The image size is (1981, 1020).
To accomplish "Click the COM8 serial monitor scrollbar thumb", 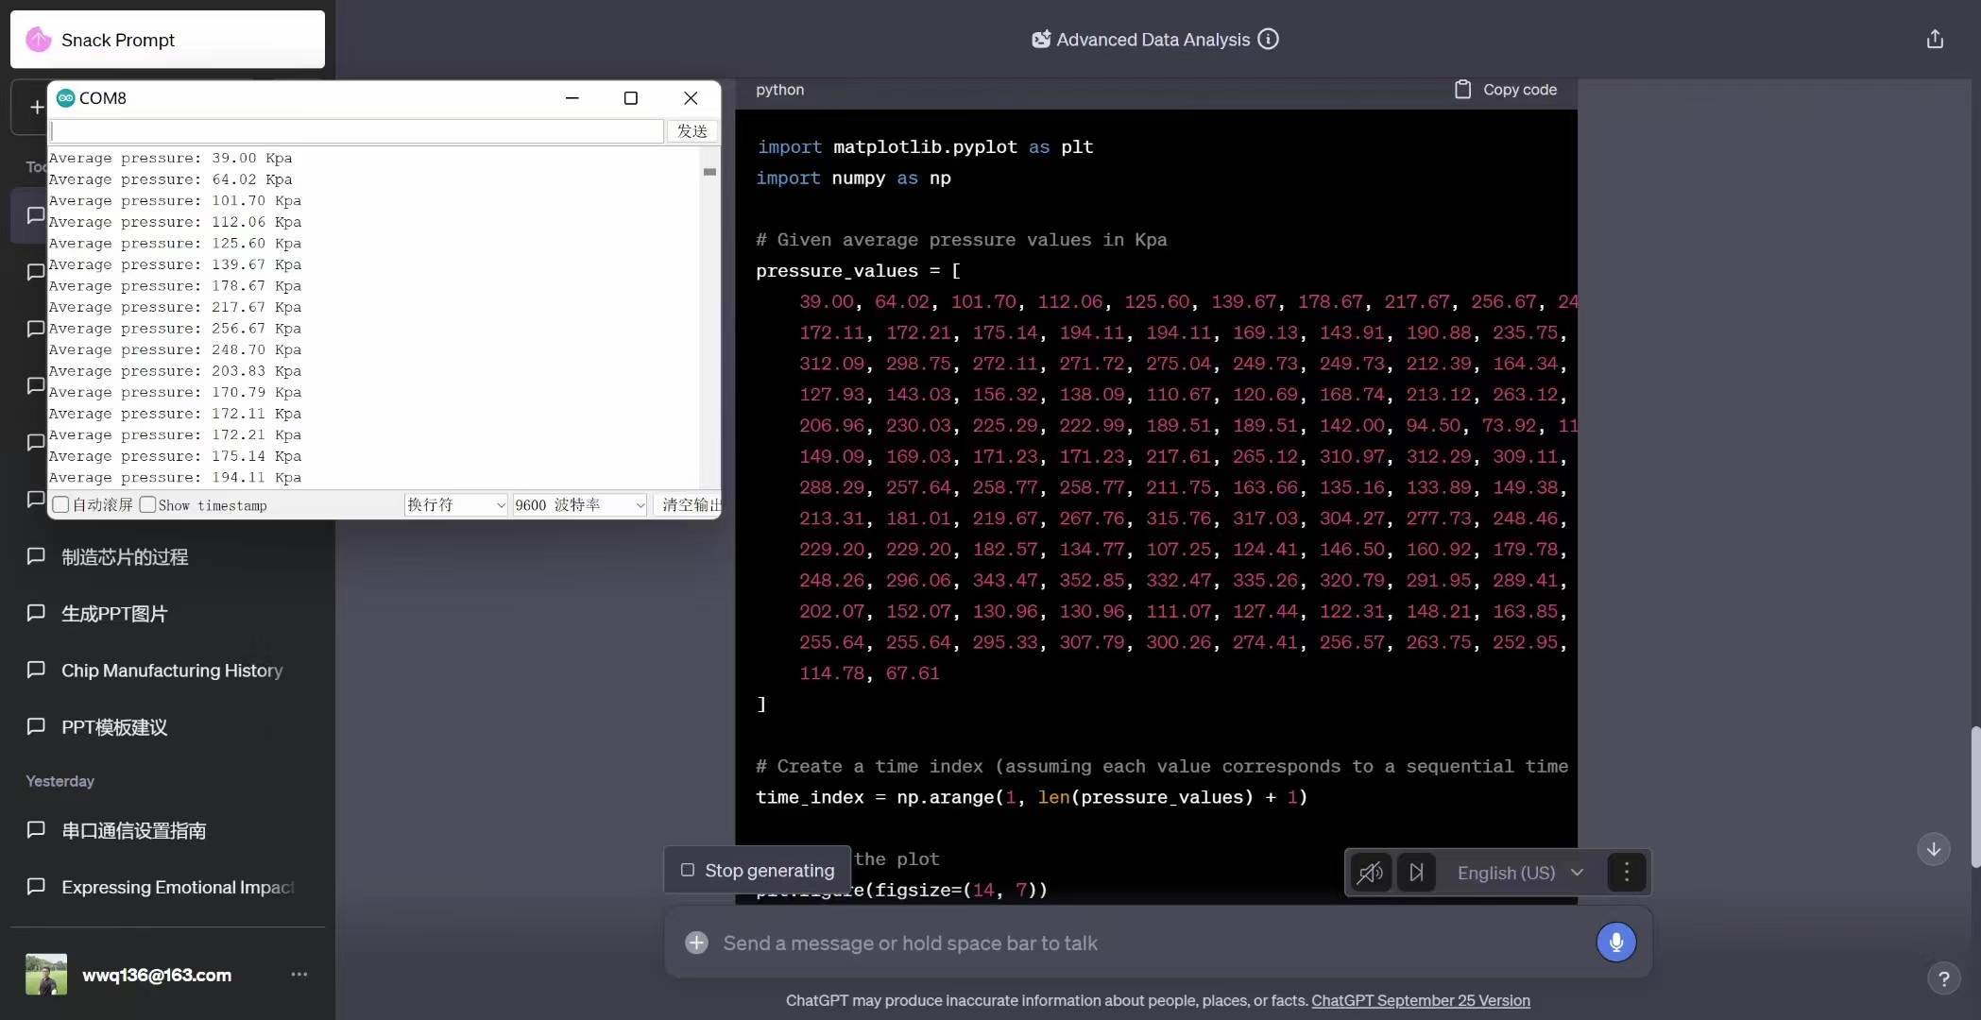I will click(709, 172).
